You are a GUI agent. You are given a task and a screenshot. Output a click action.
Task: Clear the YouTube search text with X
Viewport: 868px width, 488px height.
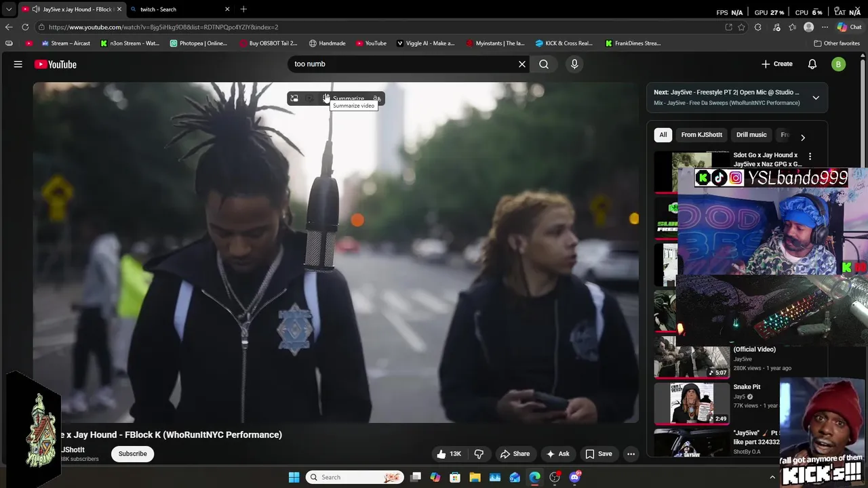(522, 64)
